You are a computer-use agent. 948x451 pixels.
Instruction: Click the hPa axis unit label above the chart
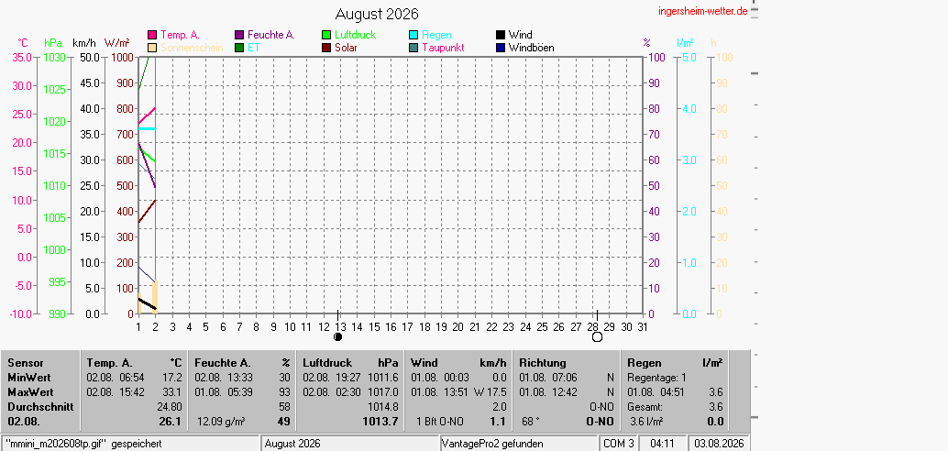point(53,43)
